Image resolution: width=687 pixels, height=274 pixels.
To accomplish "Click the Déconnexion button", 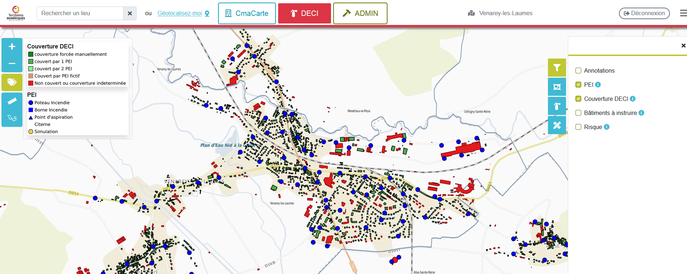I will 644,13.
